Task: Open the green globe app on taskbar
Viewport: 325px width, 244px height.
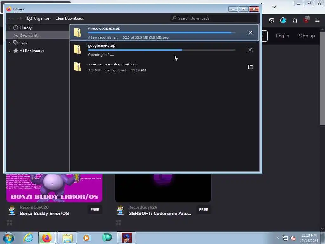Action: tap(107, 238)
